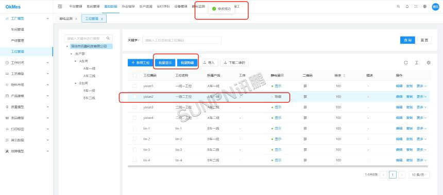Open the search icon in top bar
Screen dimensions: 443x195
coord(398,6)
